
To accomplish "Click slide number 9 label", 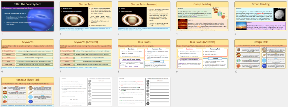I will point(177,72).
